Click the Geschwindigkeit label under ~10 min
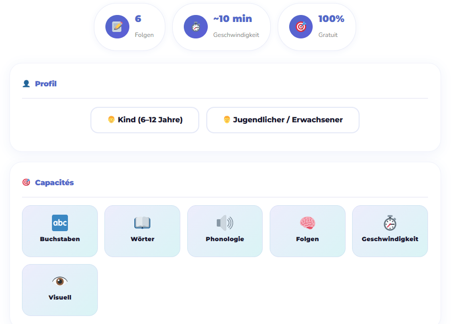453x324 pixels. tap(236, 35)
